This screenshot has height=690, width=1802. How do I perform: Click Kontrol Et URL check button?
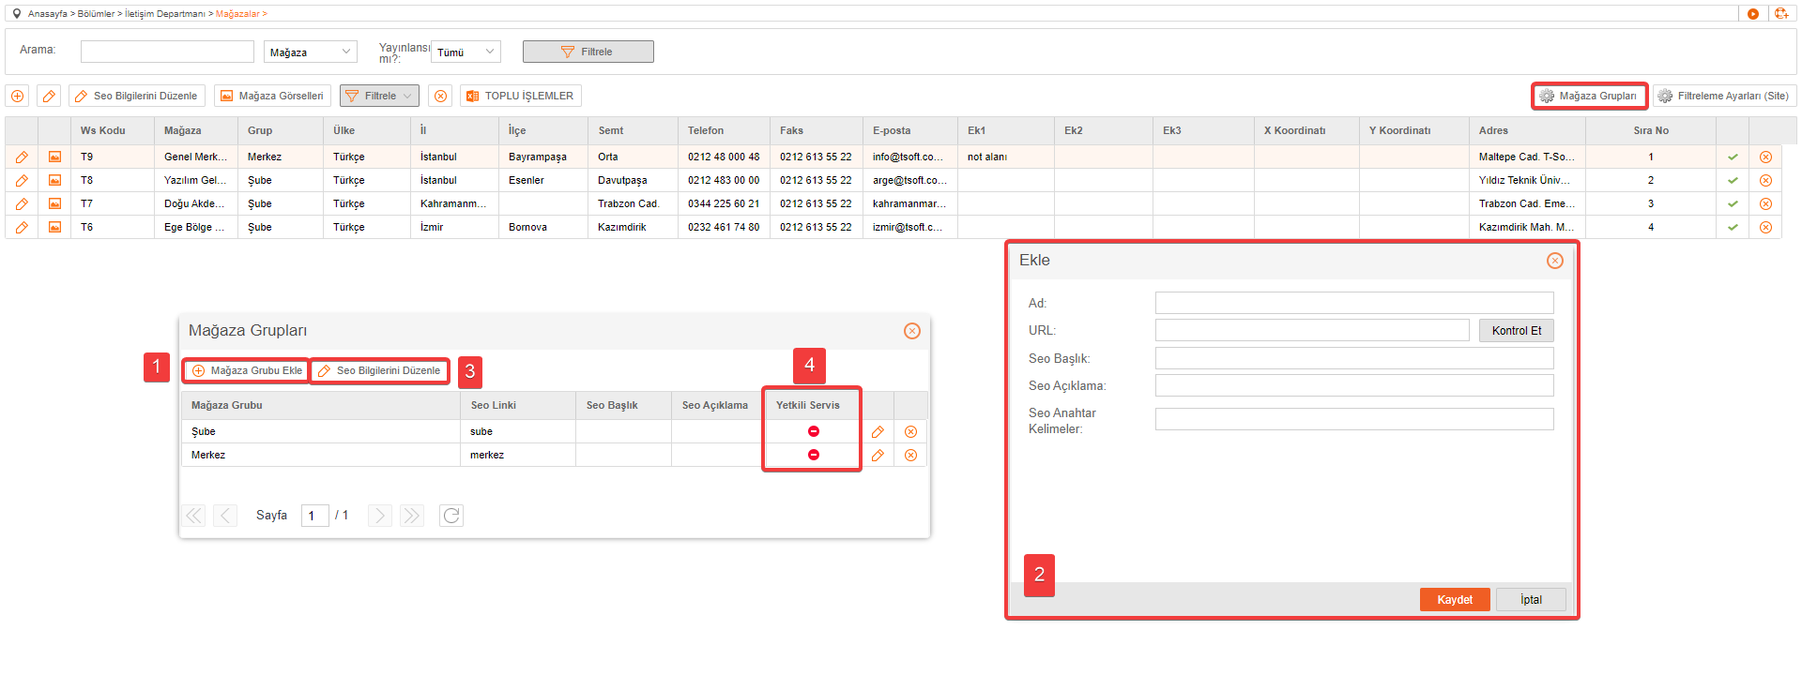point(1517,330)
